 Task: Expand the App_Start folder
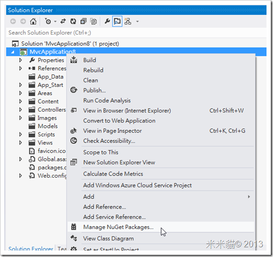tap(21, 85)
